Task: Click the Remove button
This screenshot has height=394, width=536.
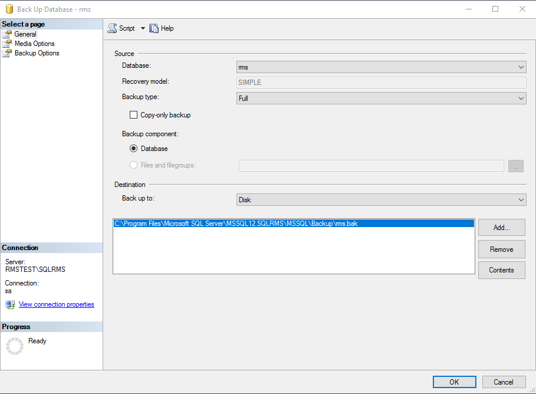Action: pyautogui.click(x=501, y=249)
